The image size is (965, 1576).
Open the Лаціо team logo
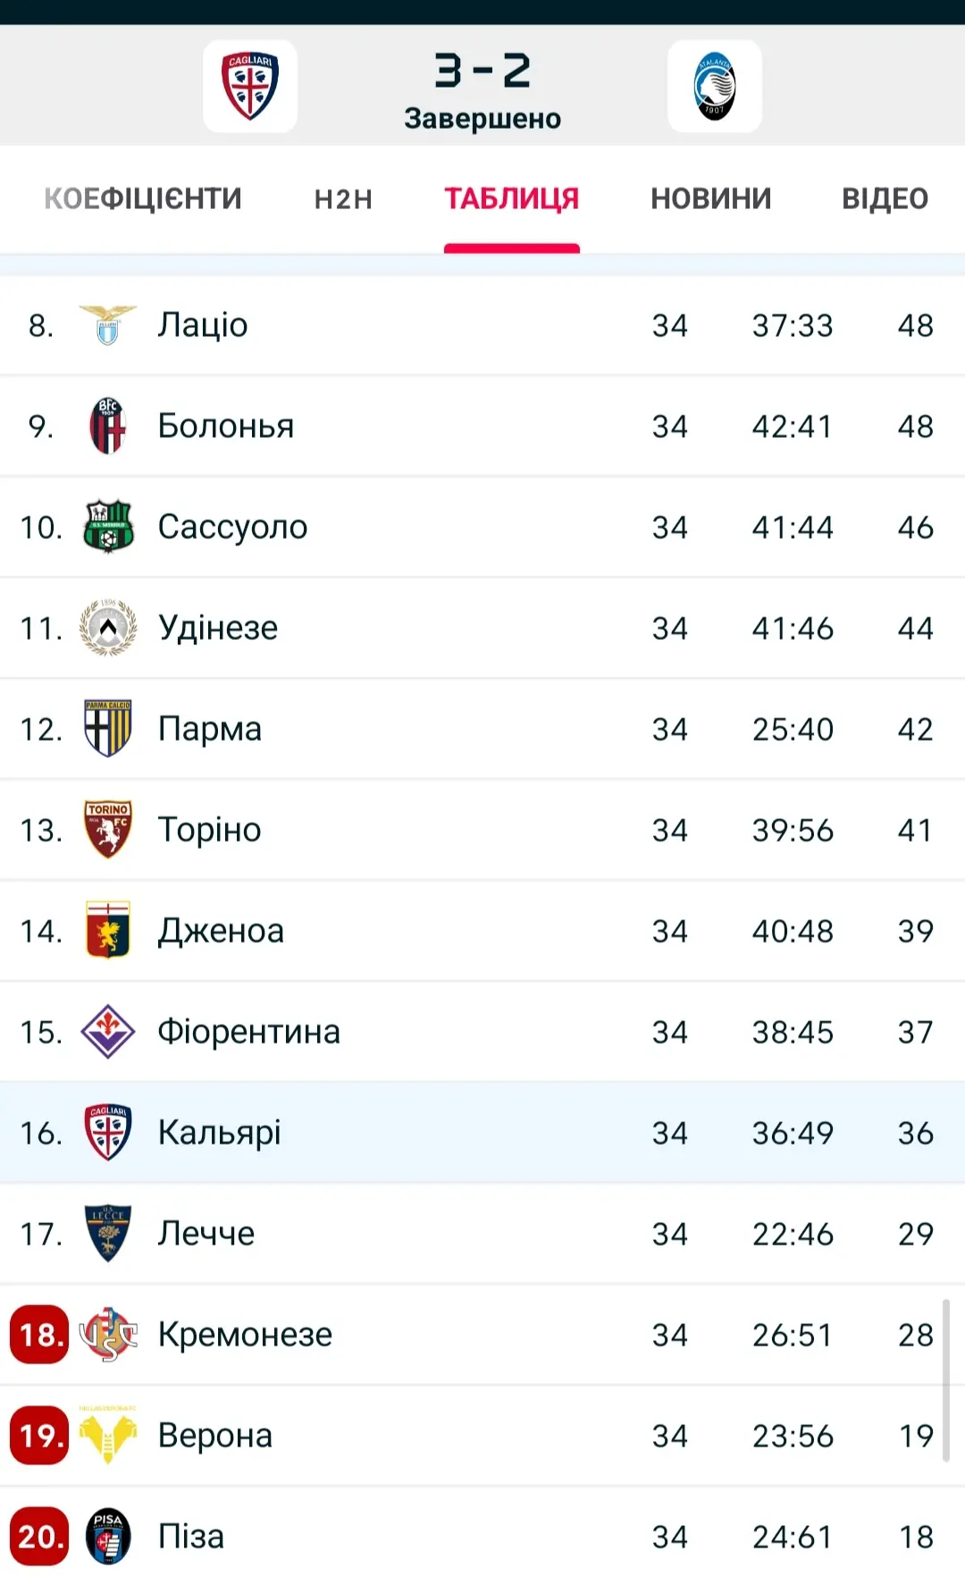(x=108, y=325)
